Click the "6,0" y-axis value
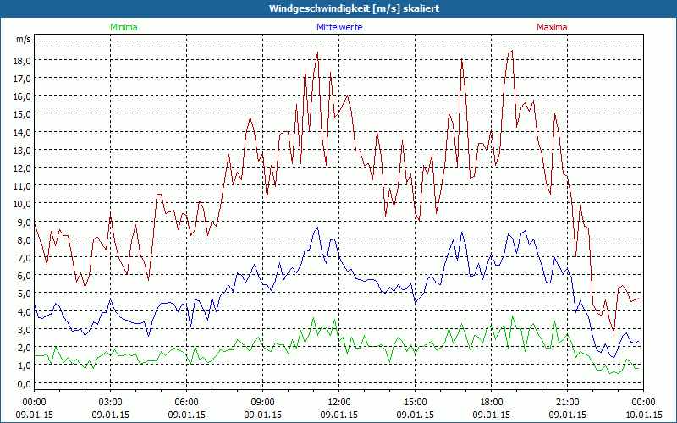The width and height of the screenshot is (677, 423). pyautogui.click(x=25, y=277)
